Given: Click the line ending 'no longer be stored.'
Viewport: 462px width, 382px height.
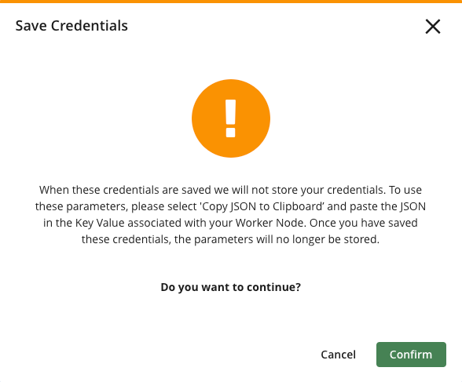Looking at the screenshot, I should pyautogui.click(x=231, y=239).
